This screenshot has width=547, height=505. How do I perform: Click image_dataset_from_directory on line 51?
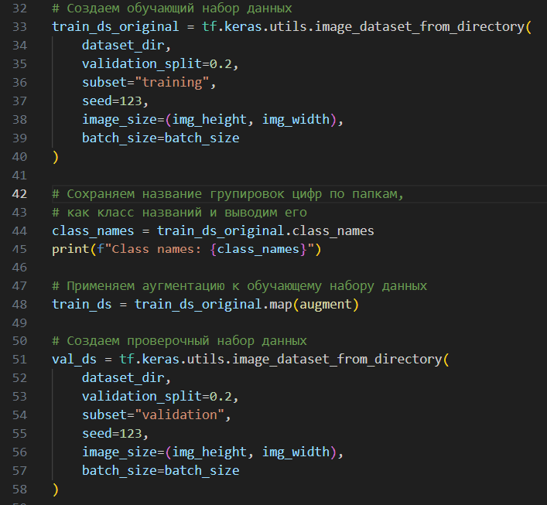pyautogui.click(x=337, y=360)
